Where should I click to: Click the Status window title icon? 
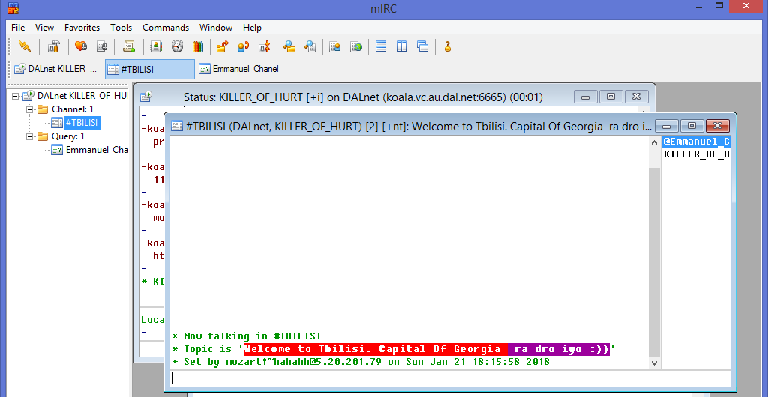146,97
